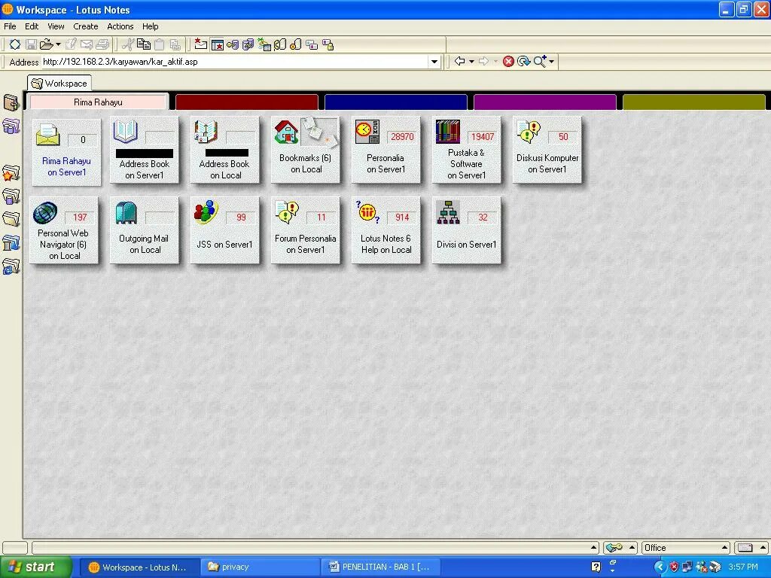Select the Copy icon in the toolbar
Screen dimensions: 771x578
pyautogui.click(x=145, y=45)
